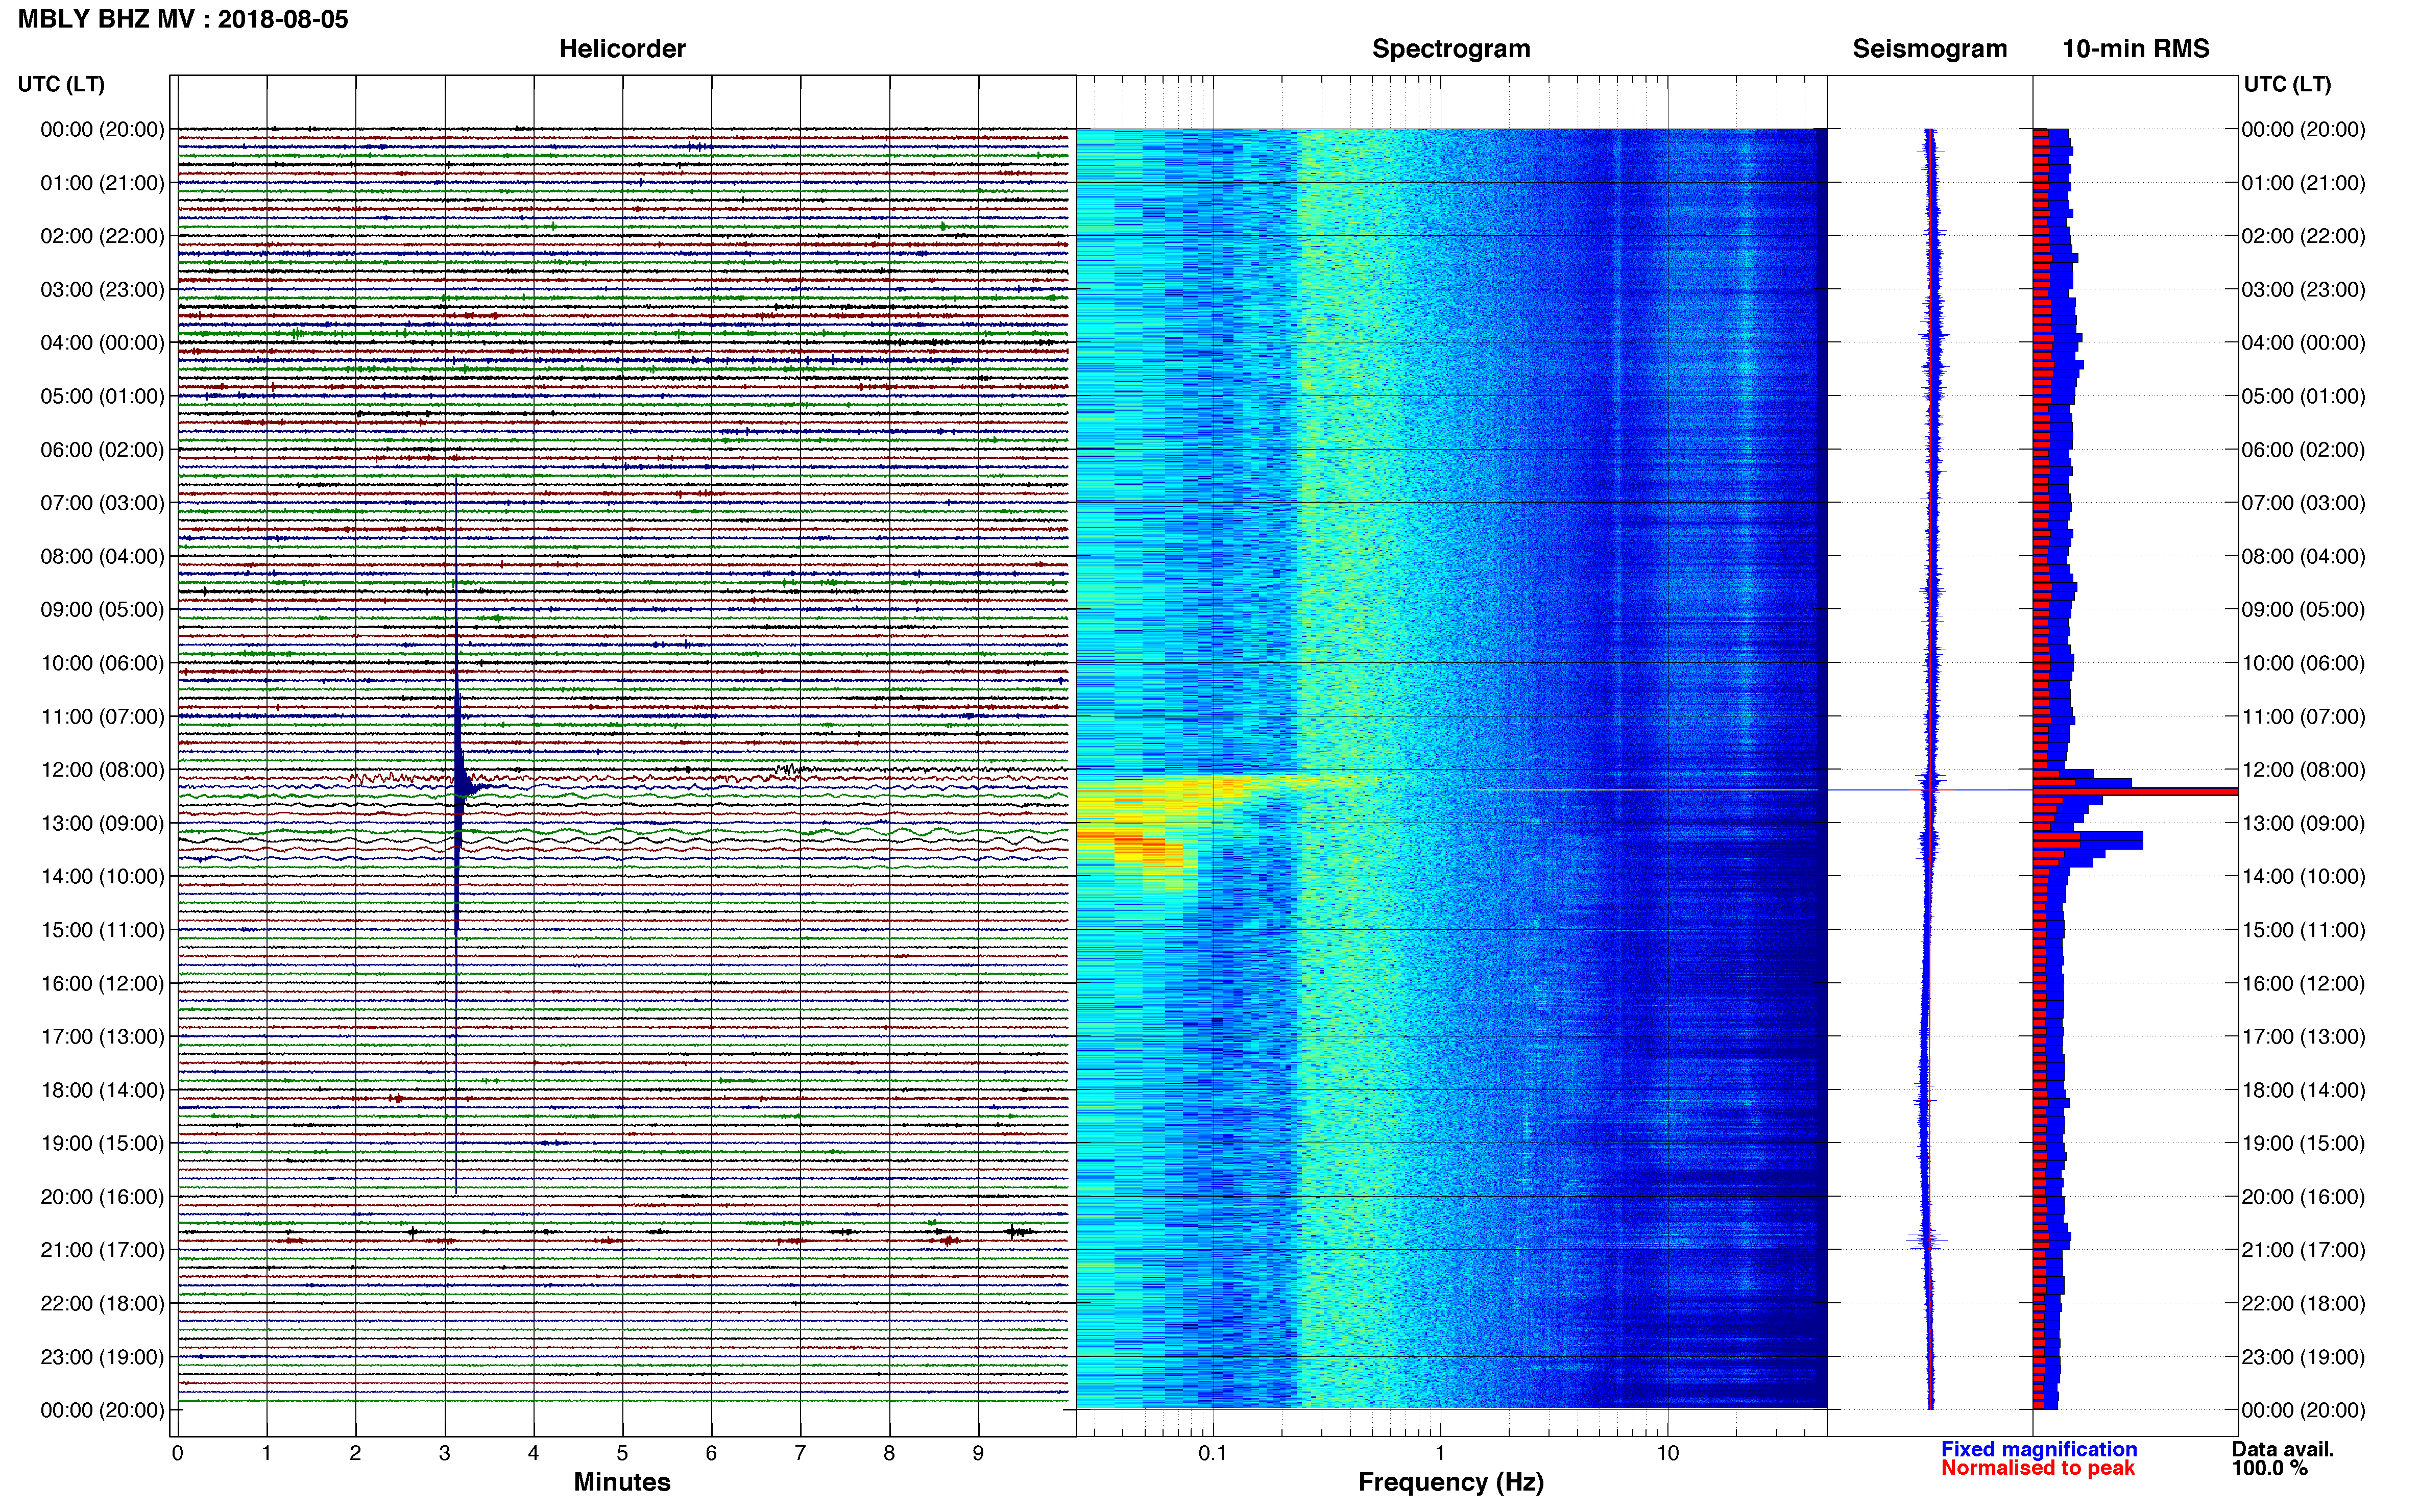Click minute tick label '3' on helicorder axis
The width and height of the screenshot is (2420, 1512).
444,1454
